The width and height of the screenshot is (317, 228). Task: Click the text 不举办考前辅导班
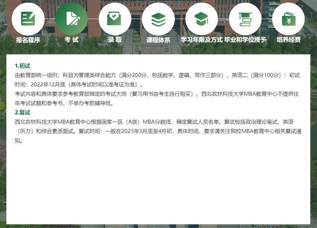click(89, 104)
